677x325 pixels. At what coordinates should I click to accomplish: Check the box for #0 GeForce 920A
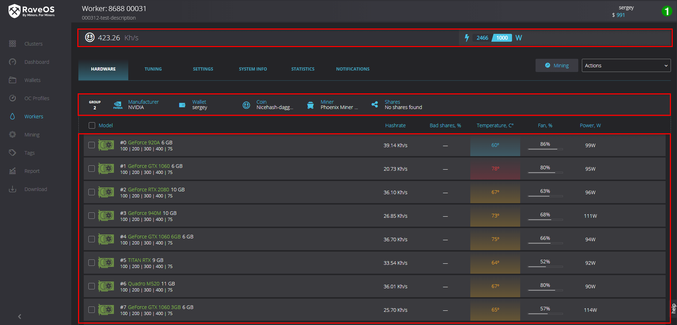(x=92, y=145)
